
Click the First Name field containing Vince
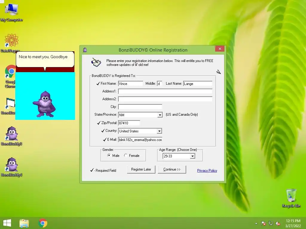click(131, 84)
